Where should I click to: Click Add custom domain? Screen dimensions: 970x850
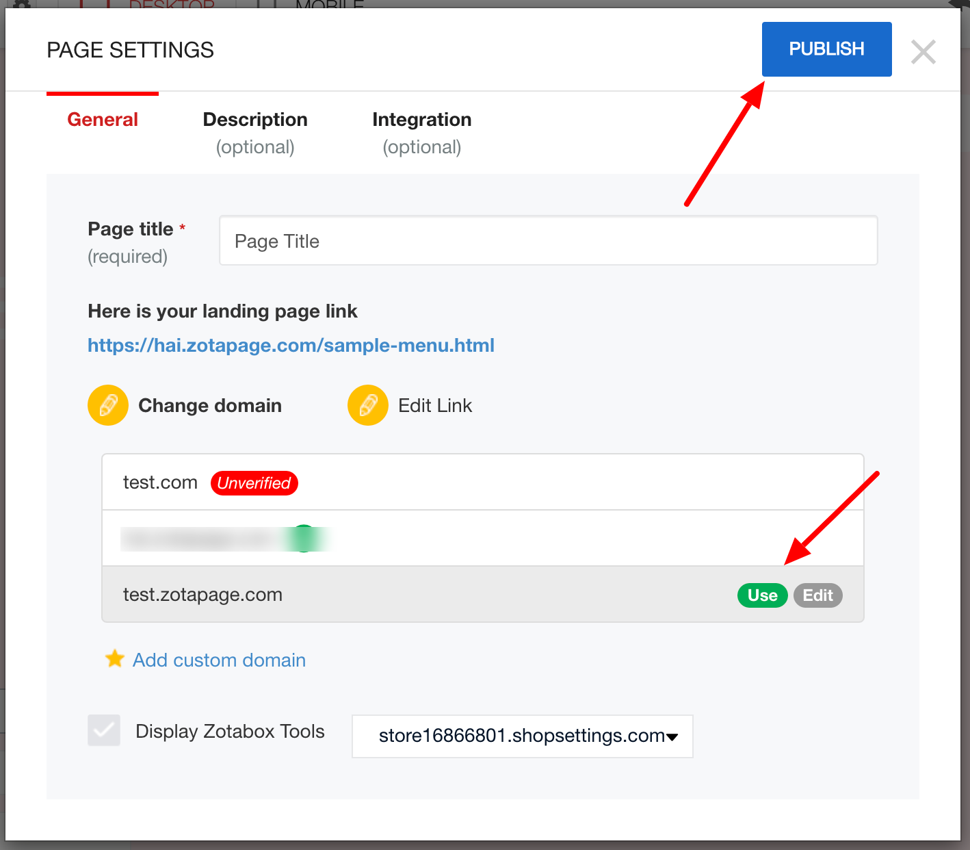219,660
